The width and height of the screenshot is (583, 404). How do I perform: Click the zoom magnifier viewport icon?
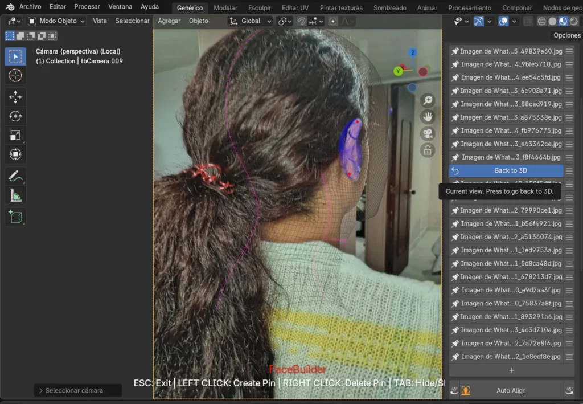click(427, 100)
